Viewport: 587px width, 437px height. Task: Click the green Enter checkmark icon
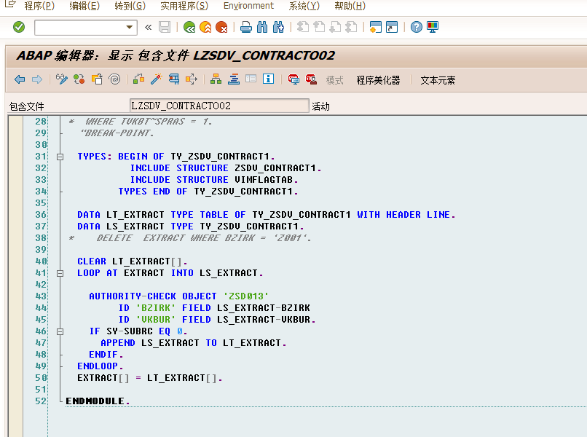click(x=19, y=27)
